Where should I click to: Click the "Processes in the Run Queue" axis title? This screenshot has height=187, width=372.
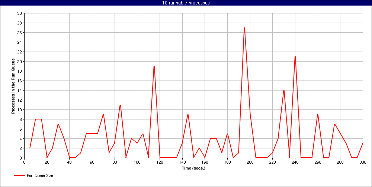13,86
